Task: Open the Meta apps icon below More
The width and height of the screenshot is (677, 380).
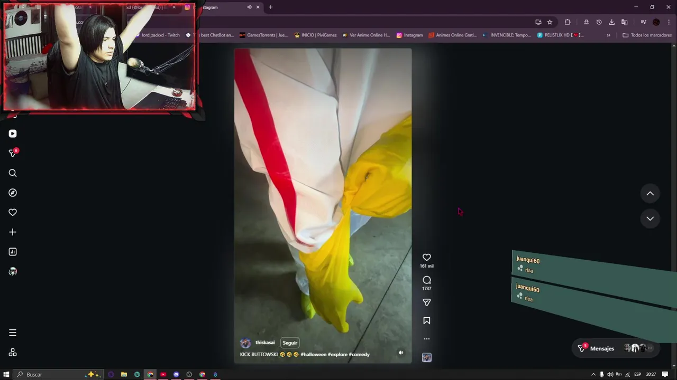Action: [x=13, y=352]
